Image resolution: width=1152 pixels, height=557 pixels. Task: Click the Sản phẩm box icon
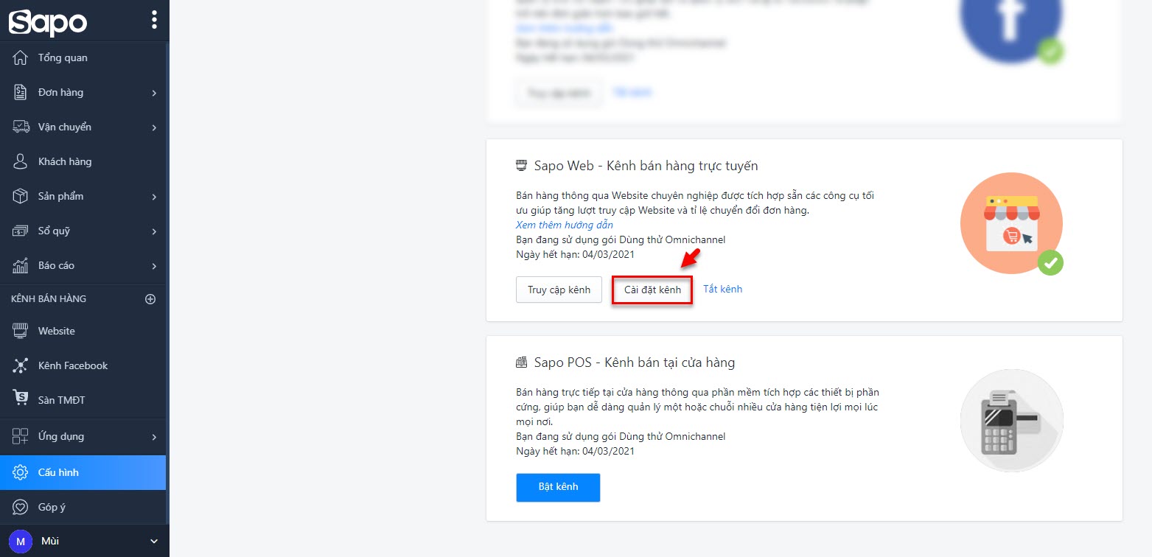click(x=21, y=196)
